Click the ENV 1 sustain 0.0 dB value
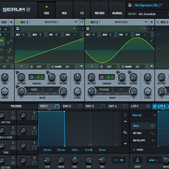This screenshot has width=169, height=169. [x=89, y=150]
